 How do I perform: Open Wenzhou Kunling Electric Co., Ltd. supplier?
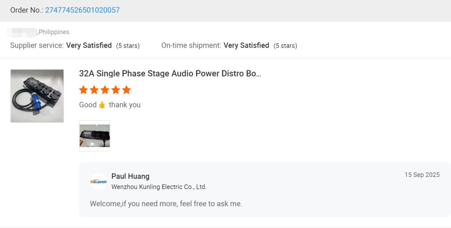point(159,187)
